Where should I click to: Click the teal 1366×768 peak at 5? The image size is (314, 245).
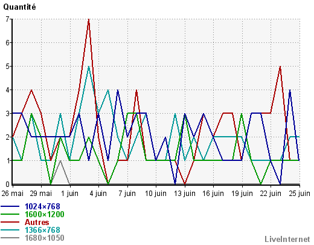(x=89, y=67)
